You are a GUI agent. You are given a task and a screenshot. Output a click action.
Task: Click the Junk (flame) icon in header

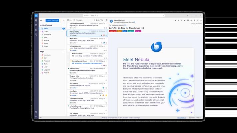191,21
